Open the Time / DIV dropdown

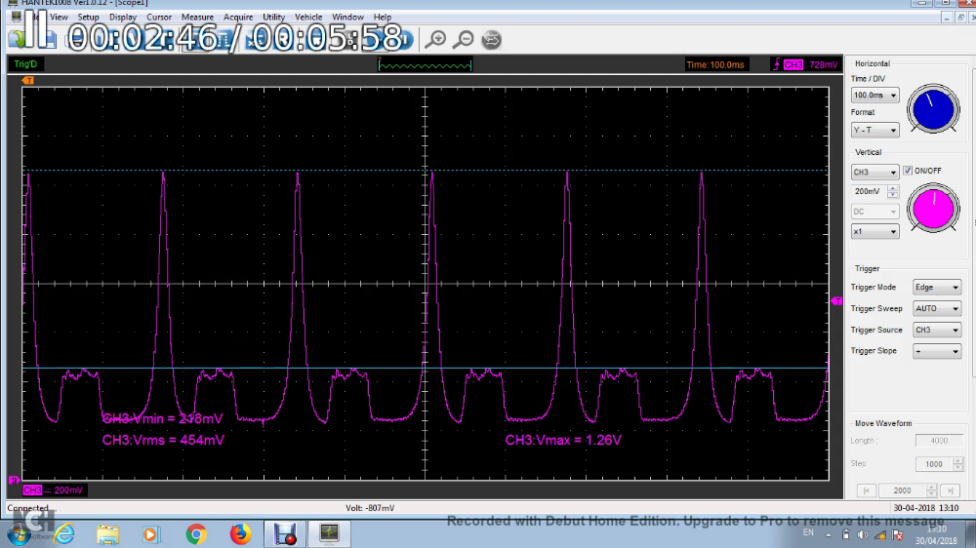(874, 96)
